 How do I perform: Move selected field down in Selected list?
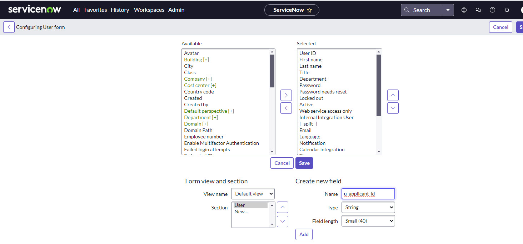click(393, 108)
